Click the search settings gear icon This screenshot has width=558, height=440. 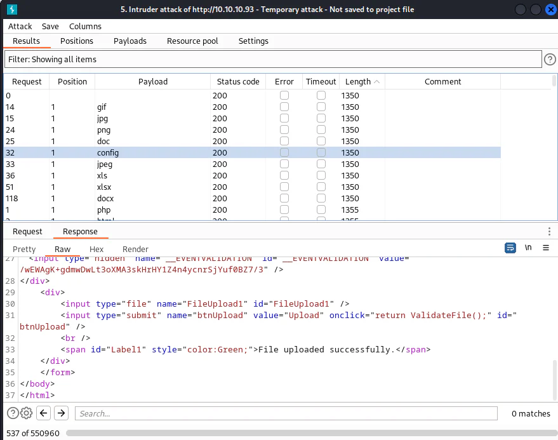pos(26,413)
